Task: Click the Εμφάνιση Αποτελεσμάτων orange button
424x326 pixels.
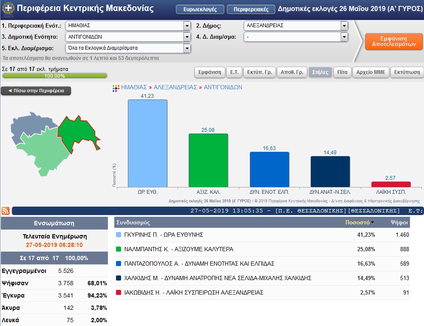Action: [x=394, y=41]
